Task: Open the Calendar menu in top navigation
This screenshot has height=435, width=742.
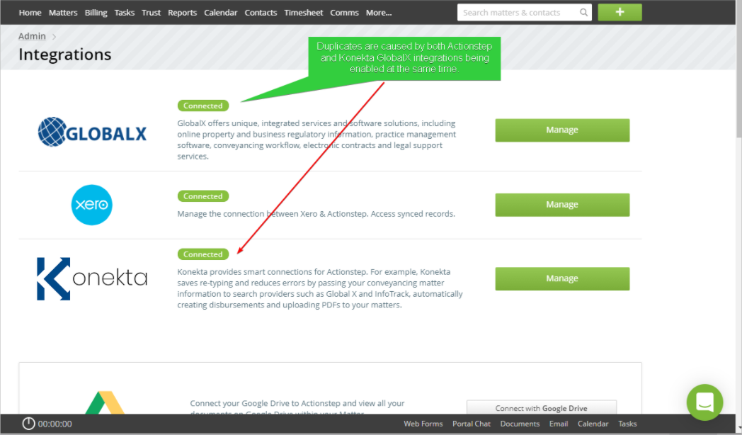Action: coord(220,13)
